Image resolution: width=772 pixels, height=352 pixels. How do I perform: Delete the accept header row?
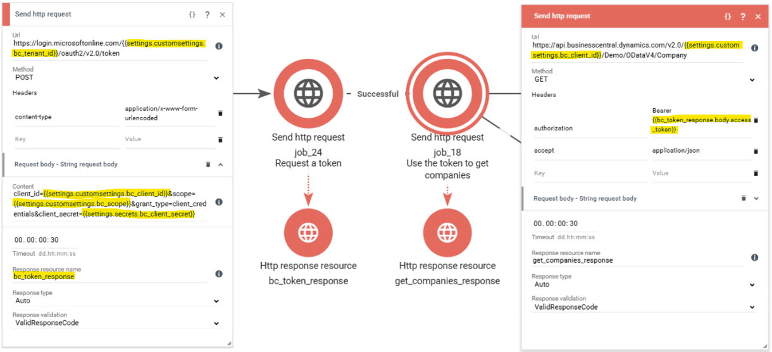click(x=756, y=151)
